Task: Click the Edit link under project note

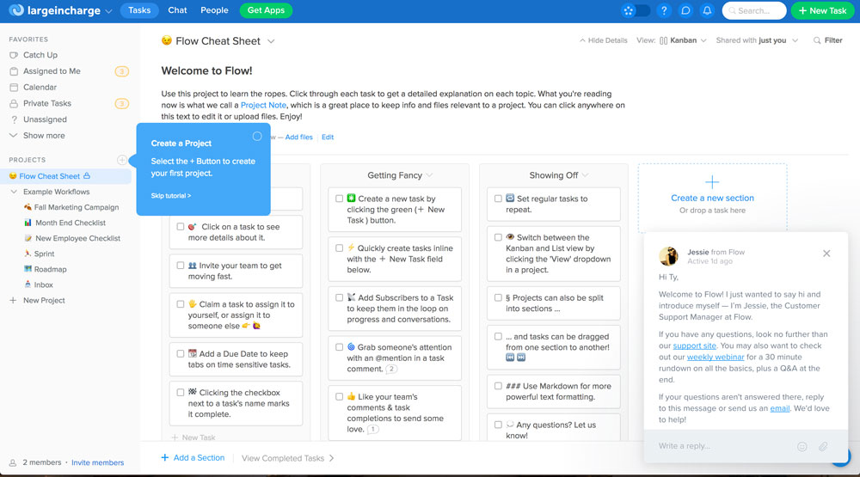Action: pos(328,137)
